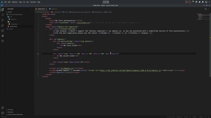Switch to the style.css tab

click(x=54, y=9)
